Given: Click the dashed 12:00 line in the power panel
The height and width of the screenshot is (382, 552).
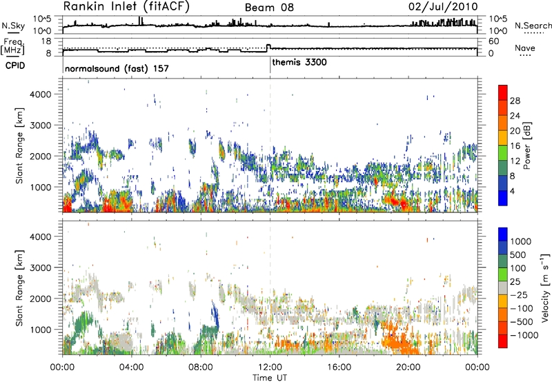Looking at the screenshot, I should click(x=270, y=145).
